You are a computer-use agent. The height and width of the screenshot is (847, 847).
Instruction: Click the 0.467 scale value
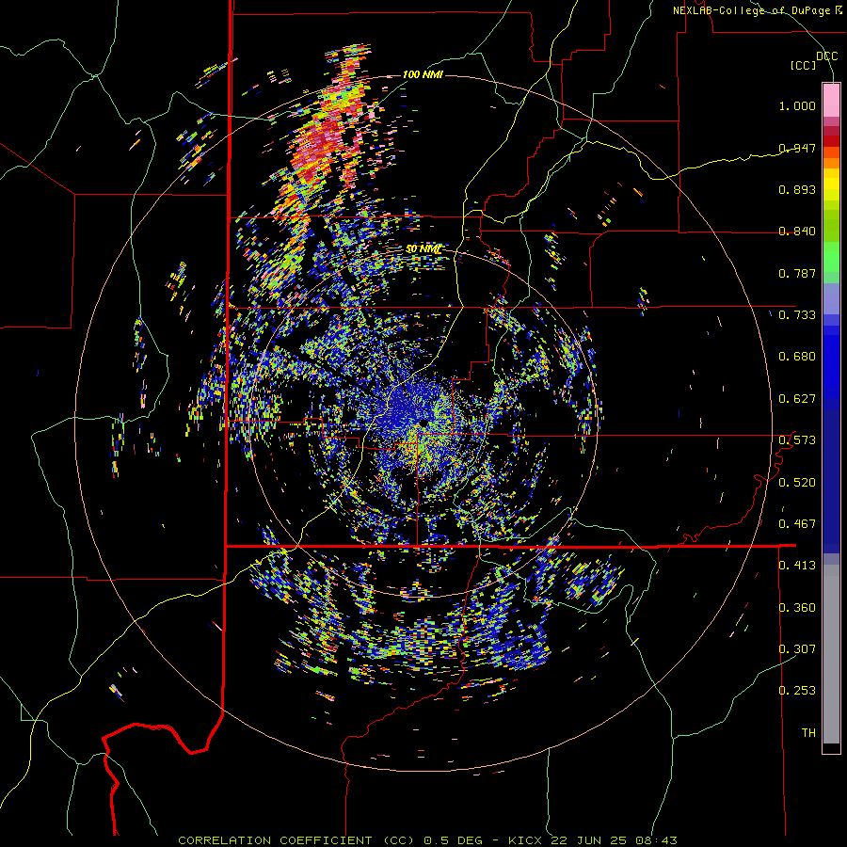797,524
